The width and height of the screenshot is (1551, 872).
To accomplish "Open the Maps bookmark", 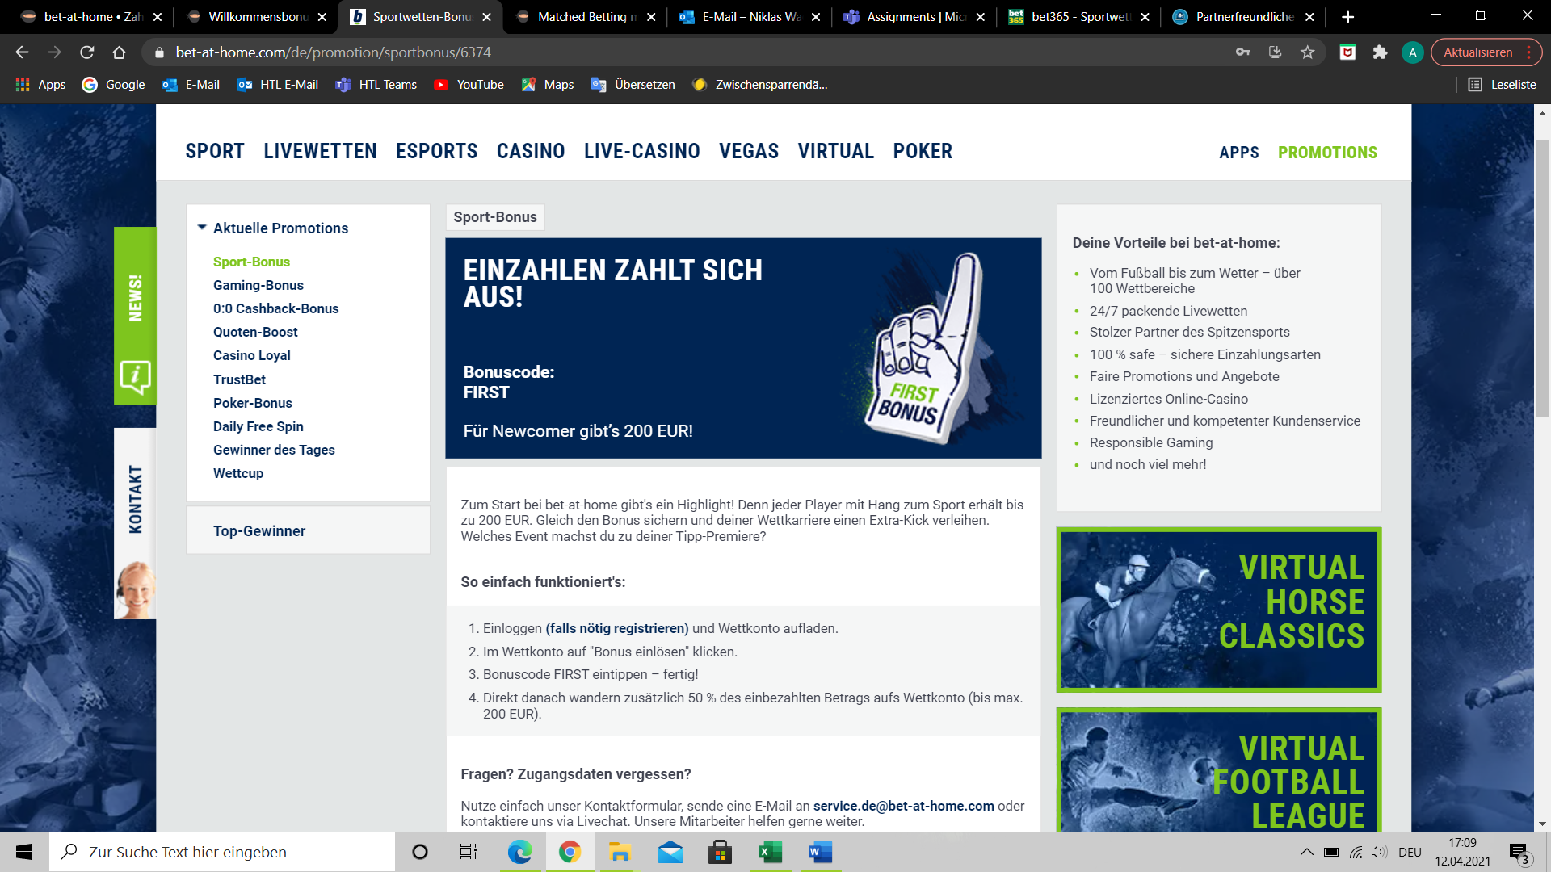I will click(548, 85).
